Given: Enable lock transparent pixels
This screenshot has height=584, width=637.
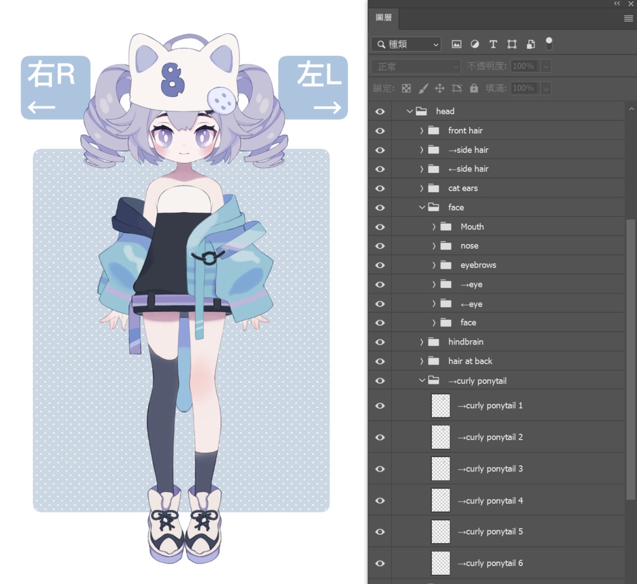Looking at the screenshot, I should [x=406, y=88].
